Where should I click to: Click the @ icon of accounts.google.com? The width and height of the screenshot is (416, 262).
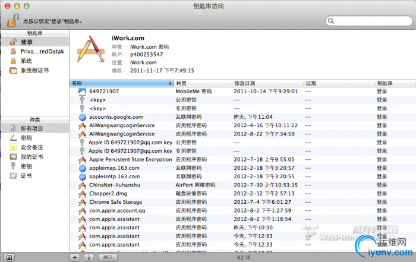[83, 117]
